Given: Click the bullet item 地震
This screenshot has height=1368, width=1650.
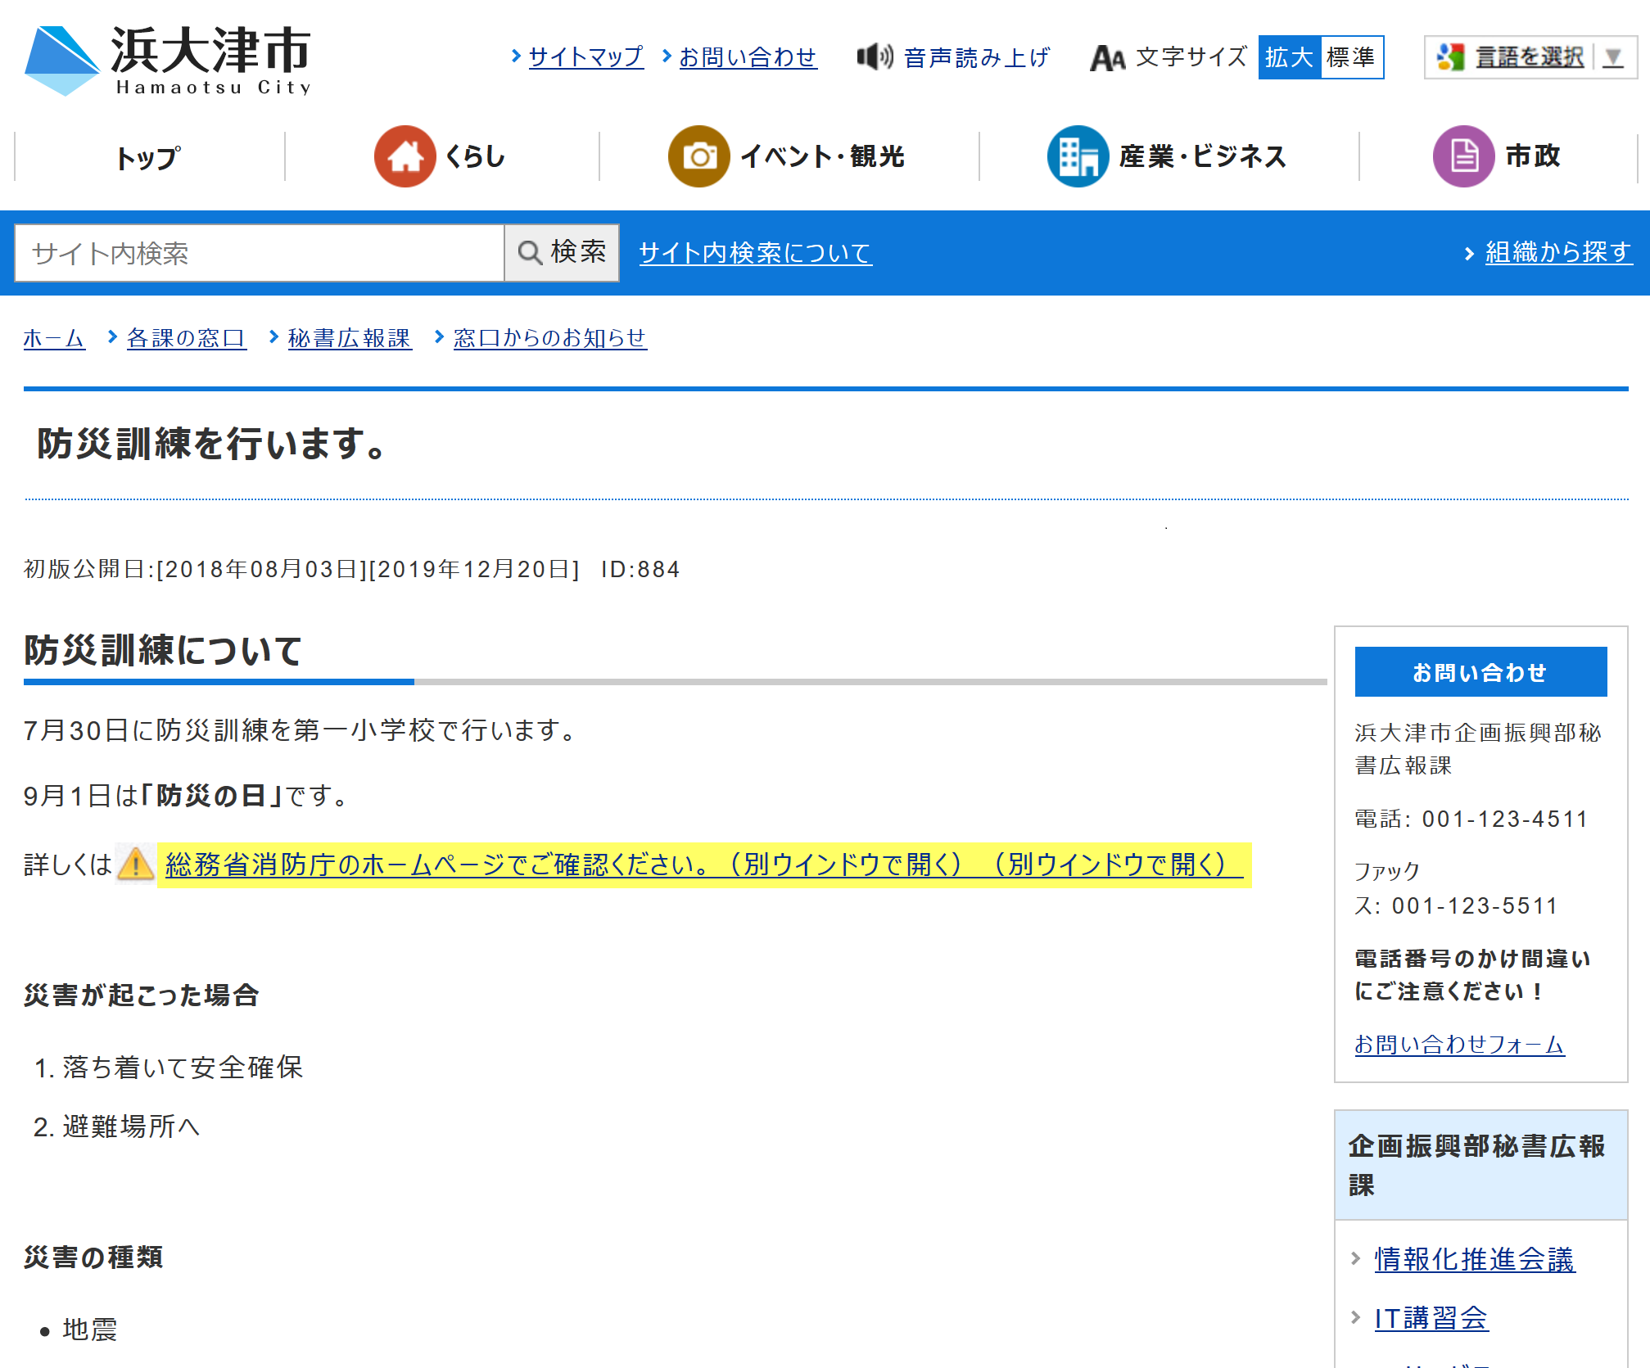Looking at the screenshot, I should pos(90,1330).
